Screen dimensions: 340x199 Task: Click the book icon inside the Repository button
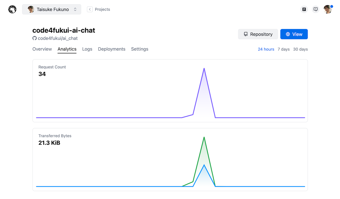[x=246, y=34]
